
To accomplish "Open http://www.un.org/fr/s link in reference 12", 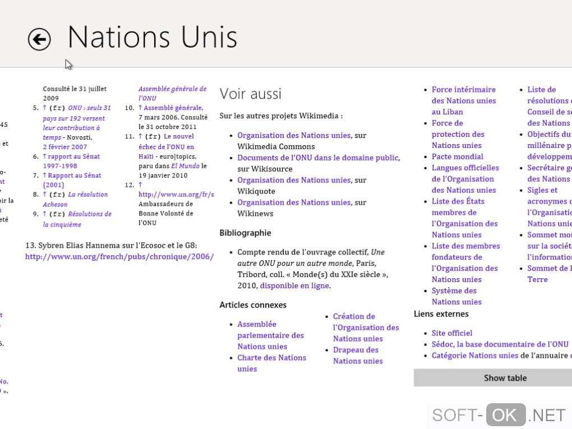I will tap(176, 195).
